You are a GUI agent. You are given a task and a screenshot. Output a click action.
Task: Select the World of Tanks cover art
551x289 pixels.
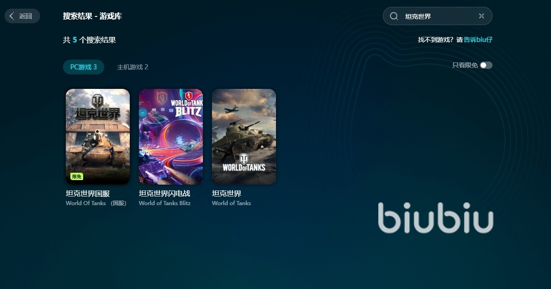[244, 137]
